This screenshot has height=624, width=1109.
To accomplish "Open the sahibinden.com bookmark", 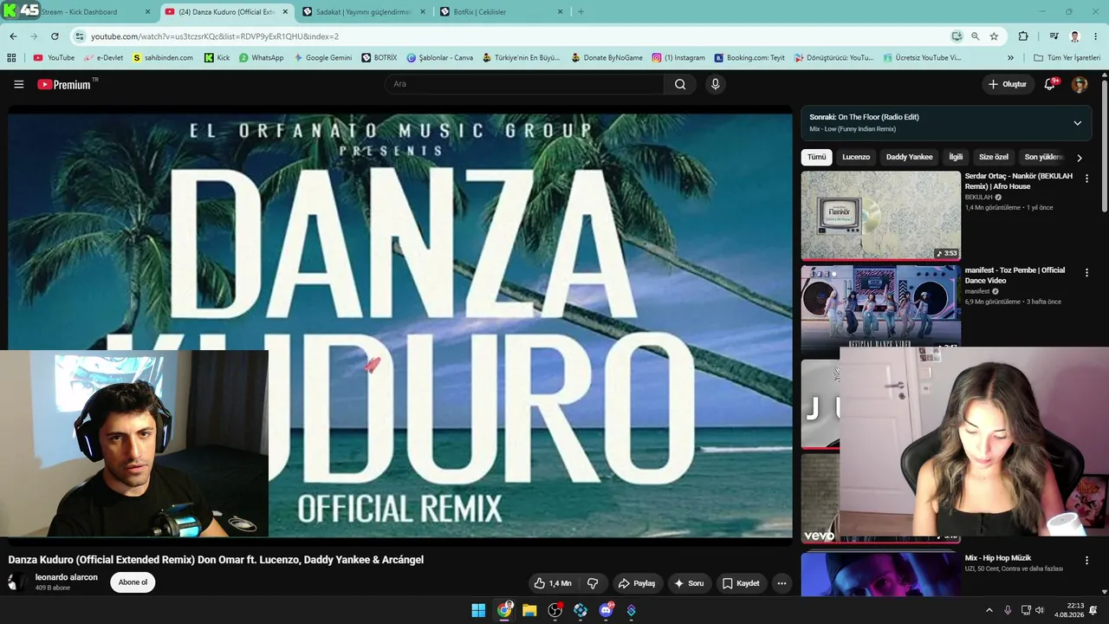I will point(163,58).
